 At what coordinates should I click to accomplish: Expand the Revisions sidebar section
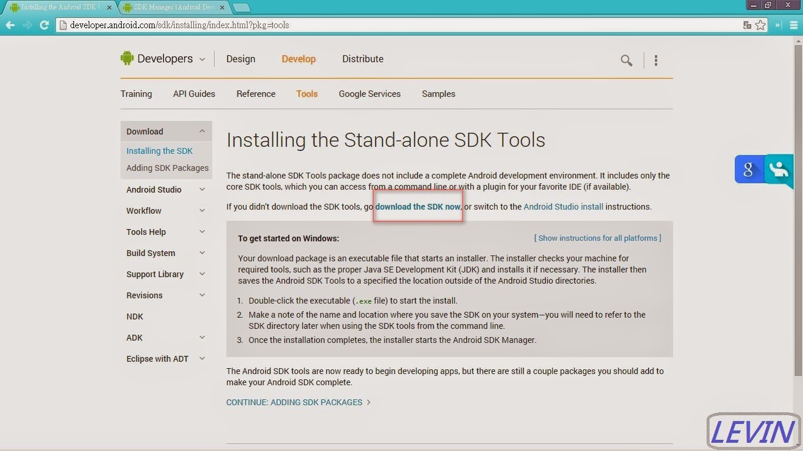pyautogui.click(x=202, y=295)
